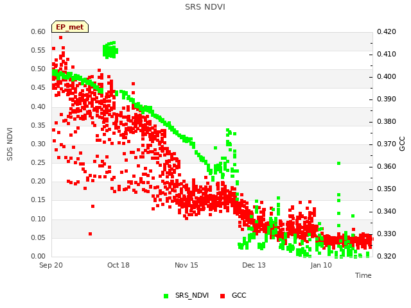Click the red GCC legend swatch
Image resolution: width=411 pixels, height=308 pixels.
223,296
